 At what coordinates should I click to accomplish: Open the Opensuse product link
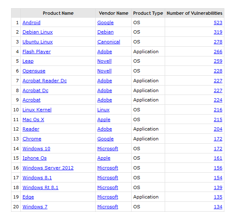(x=34, y=71)
